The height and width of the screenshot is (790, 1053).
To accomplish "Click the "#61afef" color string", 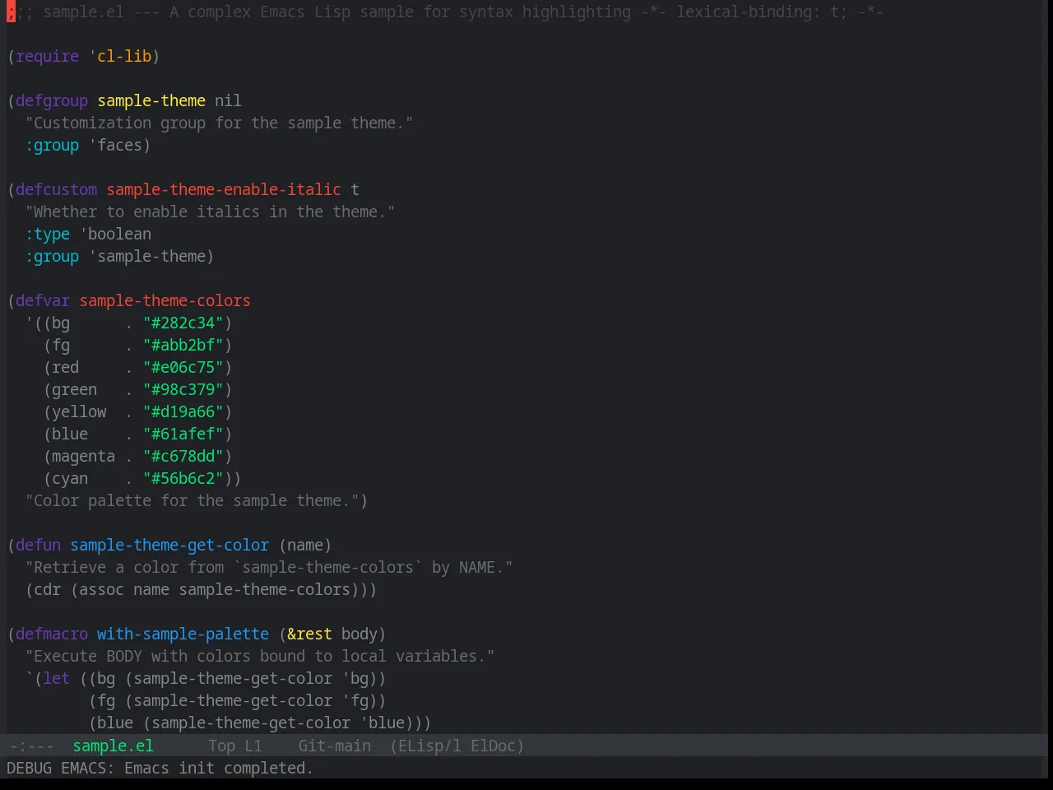I will point(183,434).
